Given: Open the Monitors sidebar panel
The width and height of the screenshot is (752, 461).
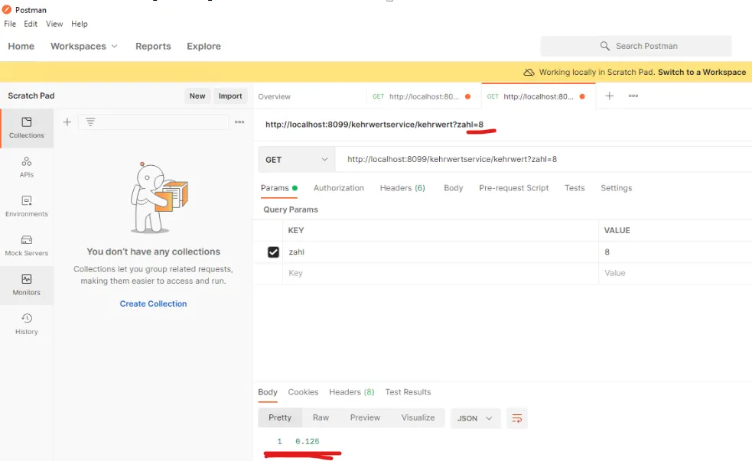Looking at the screenshot, I should tap(26, 285).
